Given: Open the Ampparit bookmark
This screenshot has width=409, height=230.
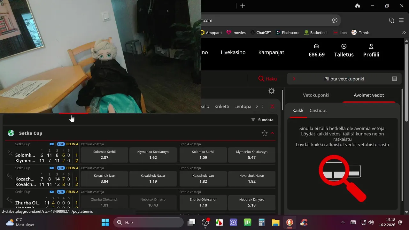Looking at the screenshot, I should pyautogui.click(x=211, y=33).
